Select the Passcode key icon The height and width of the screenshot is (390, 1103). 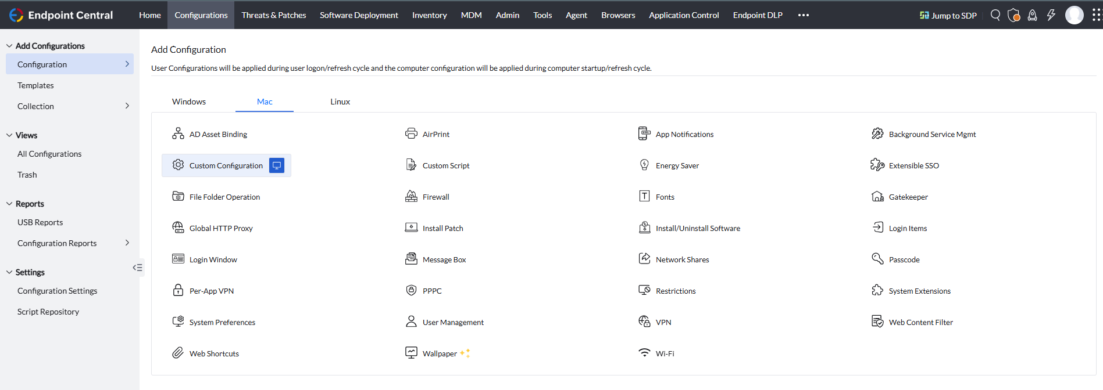click(x=877, y=259)
